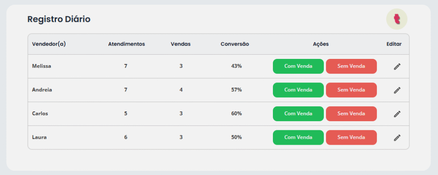Click the Vendedor(a) column header
This screenshot has width=438, height=175.
pos(49,44)
